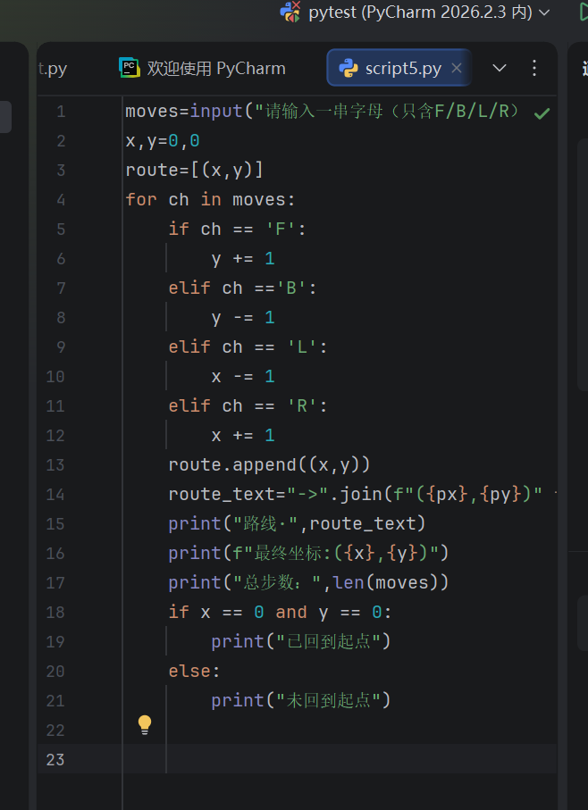The image size is (588, 810).
Task: Click 'x,y=0,0' on line 2
Action: coord(163,141)
